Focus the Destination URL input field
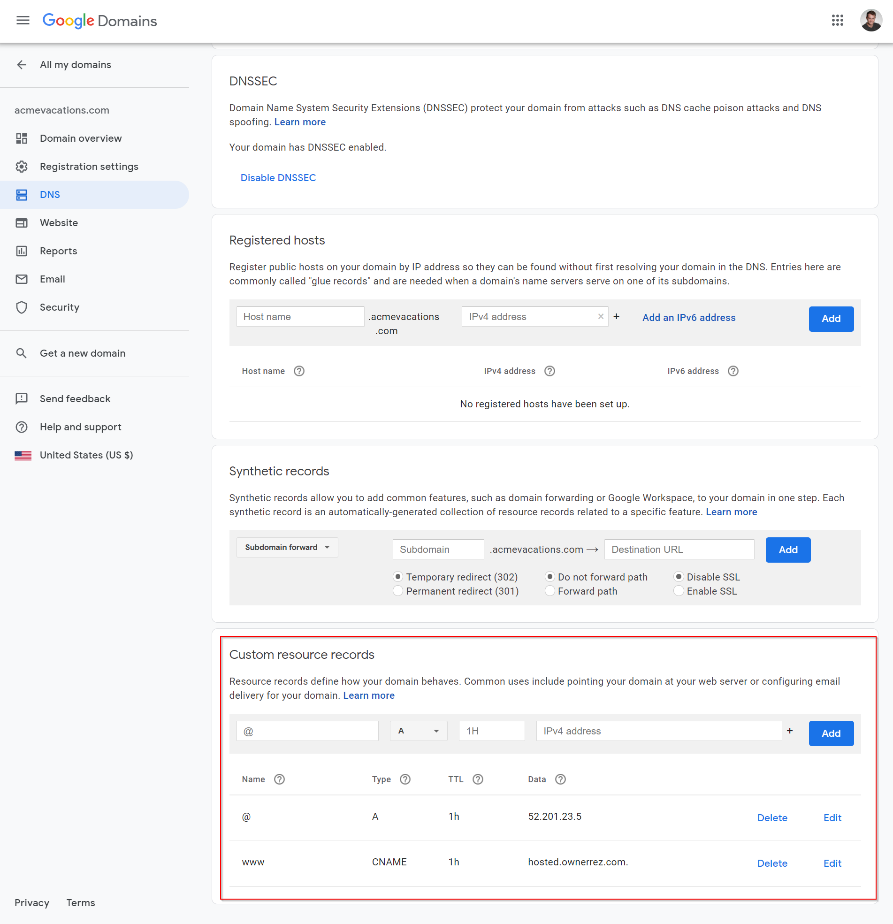Viewport: 893px width, 924px height. point(679,549)
